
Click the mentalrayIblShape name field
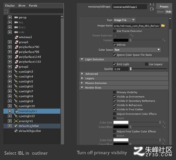(x=130, y=7)
